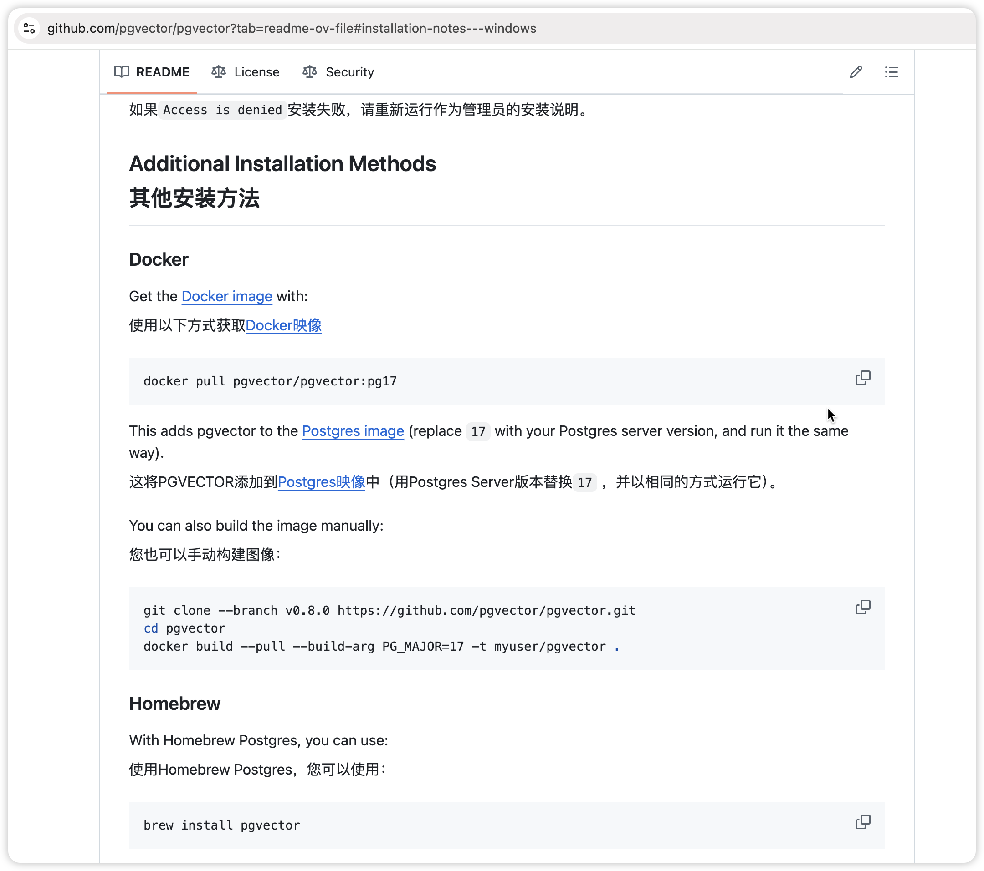
Task: Open the English 'Postgres image' link
Action: tap(353, 431)
